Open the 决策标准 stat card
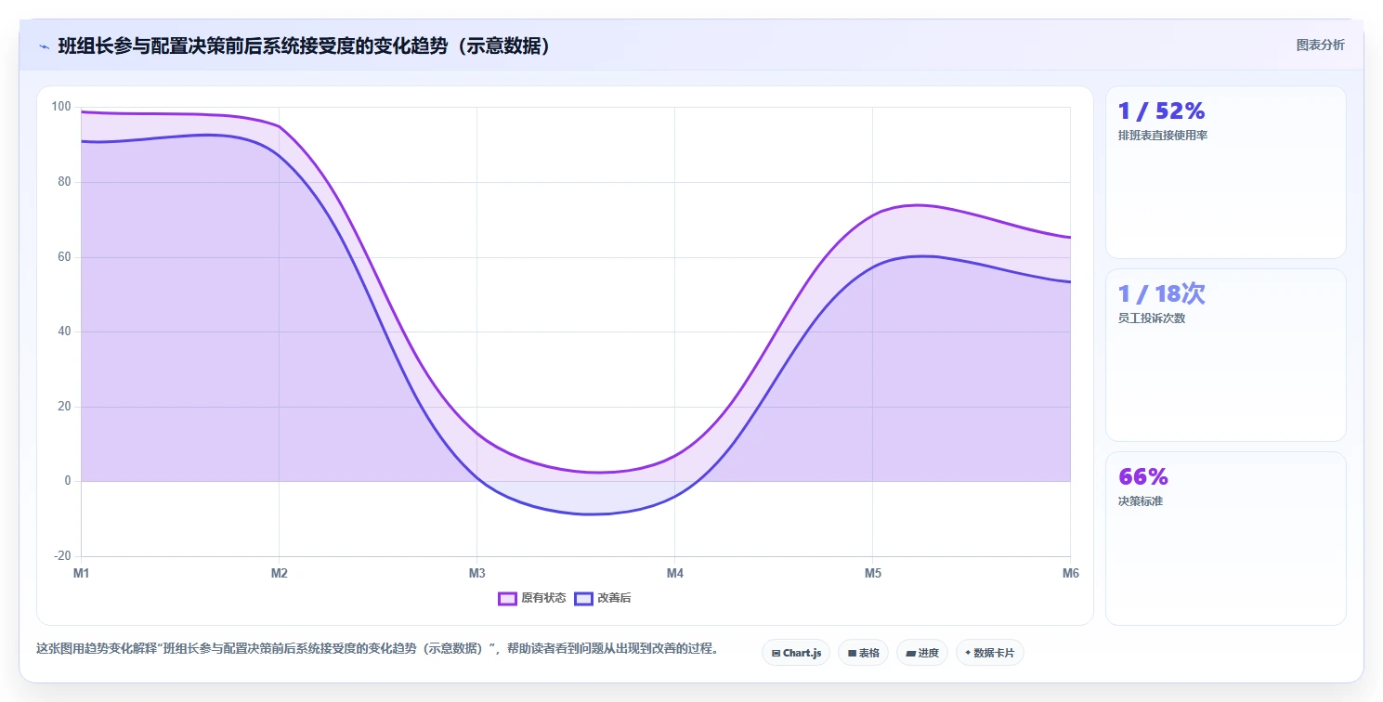 click(1225, 539)
